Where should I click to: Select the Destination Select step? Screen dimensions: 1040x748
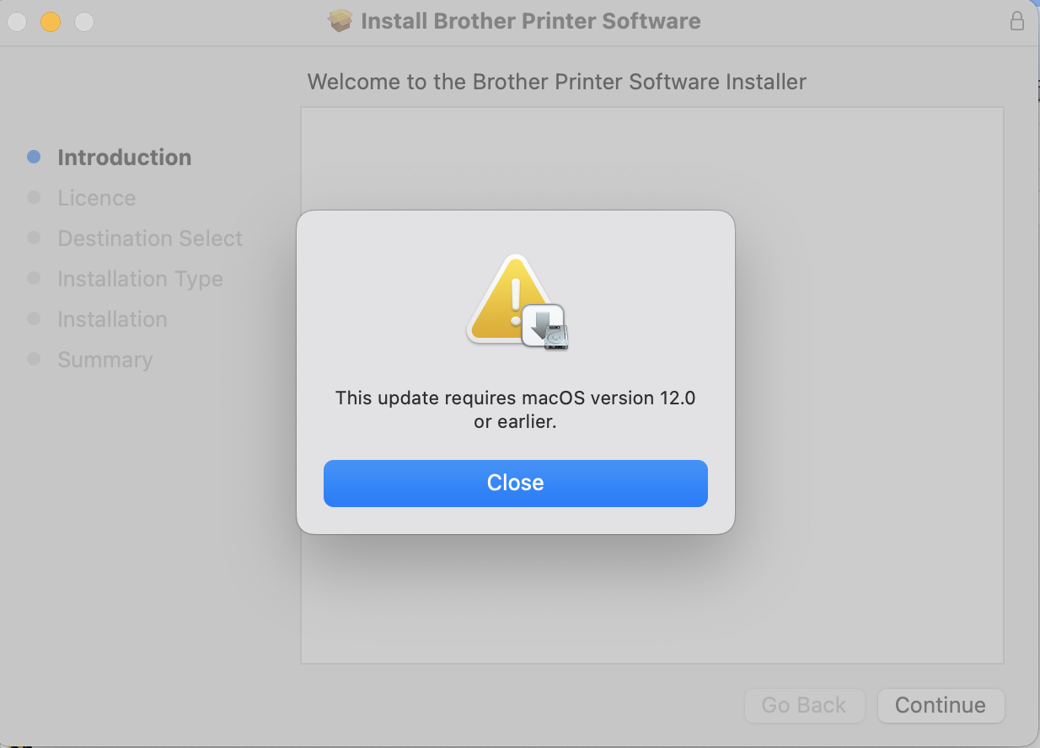click(150, 238)
